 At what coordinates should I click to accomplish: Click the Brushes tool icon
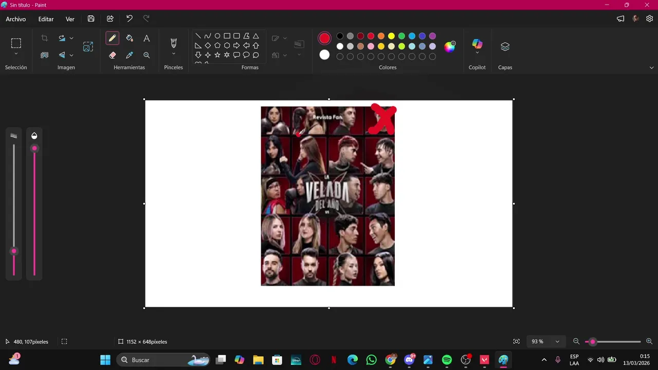(x=173, y=43)
